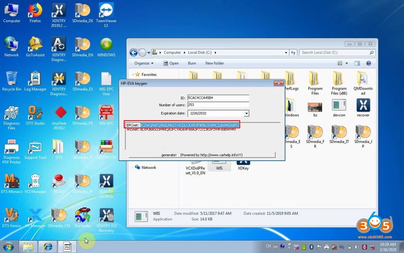404x253 pixels.
Task: Open the Computer desktop icon
Action: (12, 13)
